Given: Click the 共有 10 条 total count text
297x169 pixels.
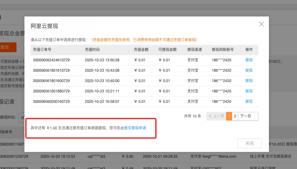Looking at the screenshot, I should (x=193, y=116).
